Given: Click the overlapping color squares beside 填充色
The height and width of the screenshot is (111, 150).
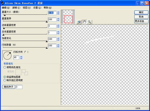Looking at the screenshot, I should pyautogui.click(x=25, y=72).
